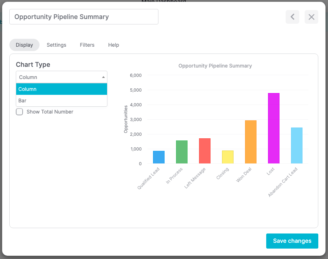Click the back navigation arrow
The height and width of the screenshot is (259, 328).
(292, 17)
